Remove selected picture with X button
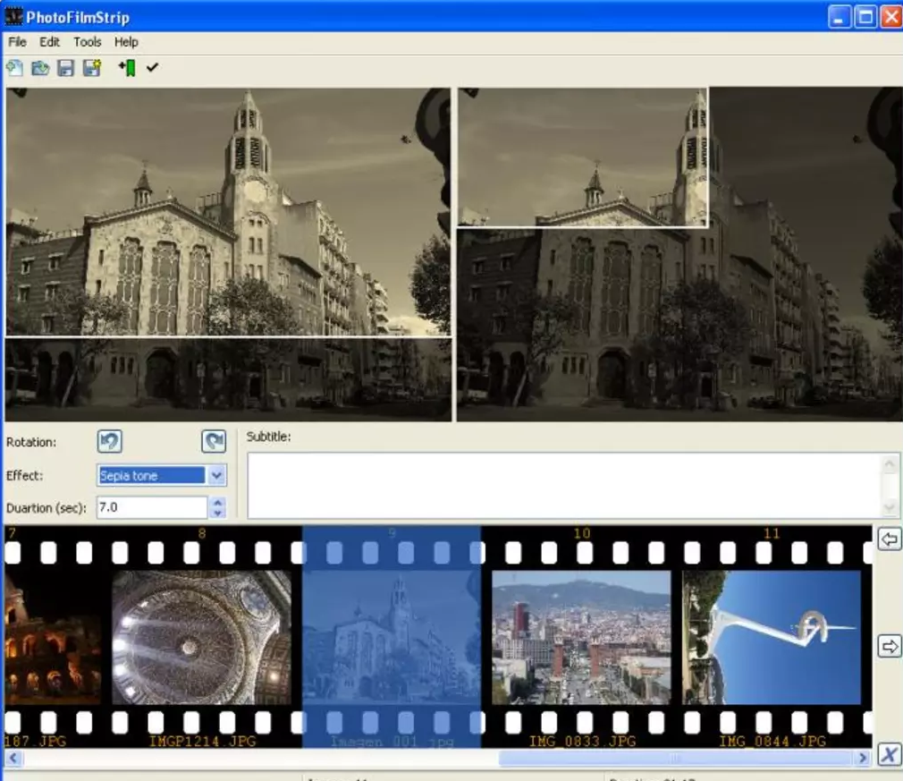Viewport: 903px width, 781px height. point(889,755)
